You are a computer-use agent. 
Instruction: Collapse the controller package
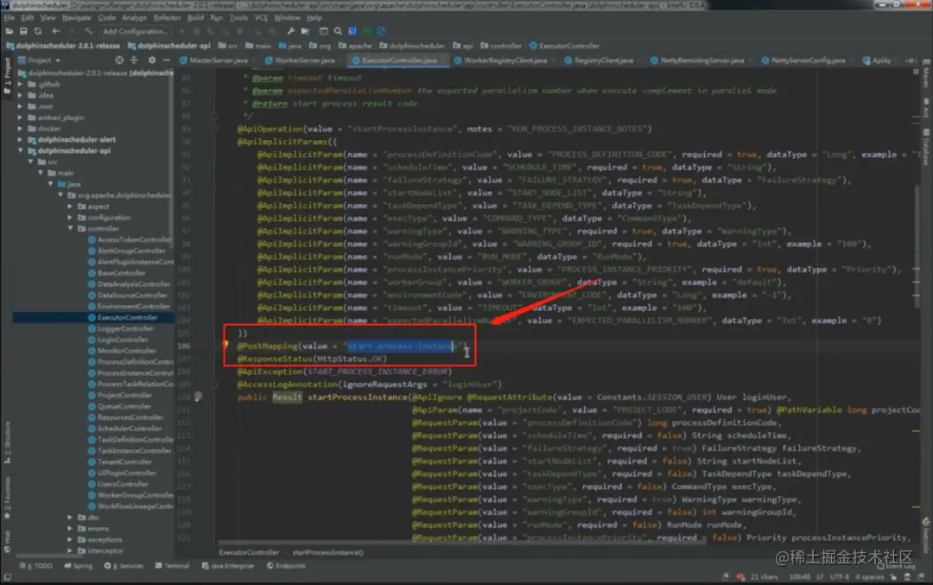(70, 228)
